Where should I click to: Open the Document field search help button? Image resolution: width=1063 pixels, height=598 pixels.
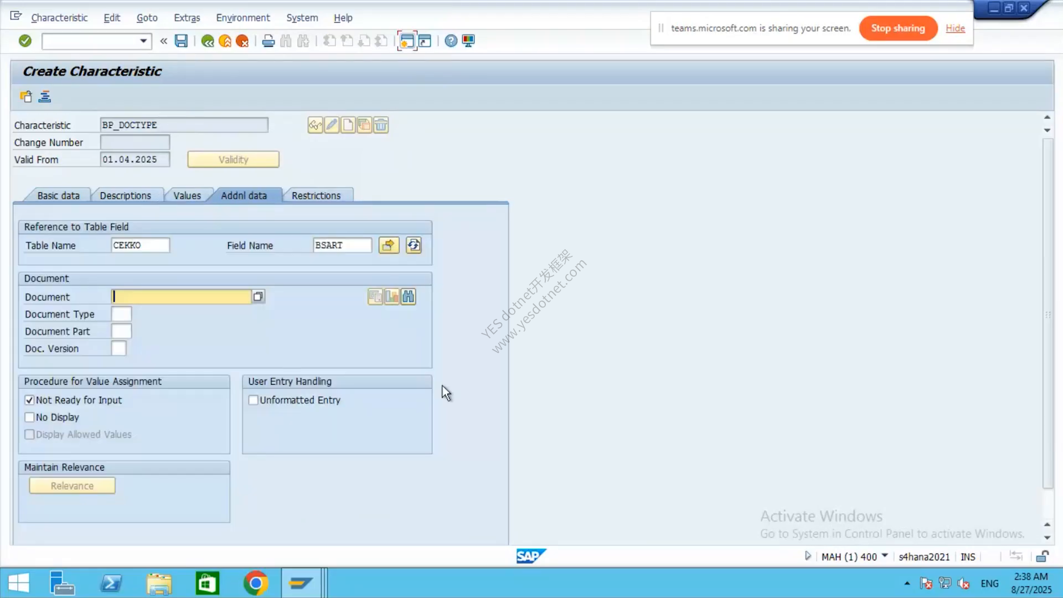point(258,297)
